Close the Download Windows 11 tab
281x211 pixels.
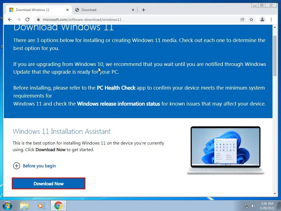[x=68, y=10]
